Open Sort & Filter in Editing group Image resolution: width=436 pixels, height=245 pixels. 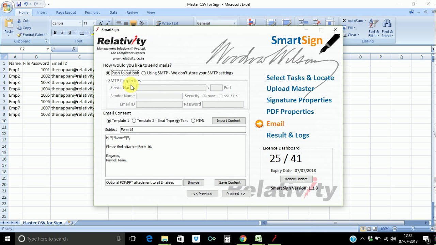click(374, 29)
